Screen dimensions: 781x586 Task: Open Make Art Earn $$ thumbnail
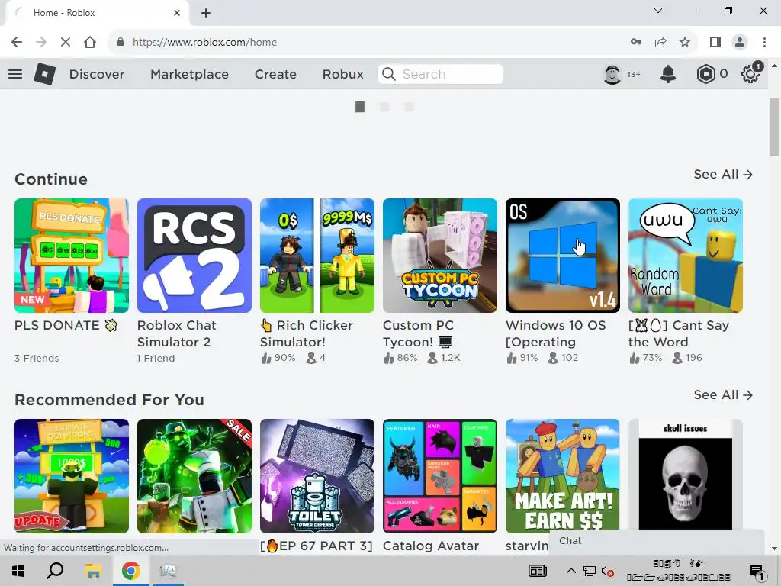563,476
